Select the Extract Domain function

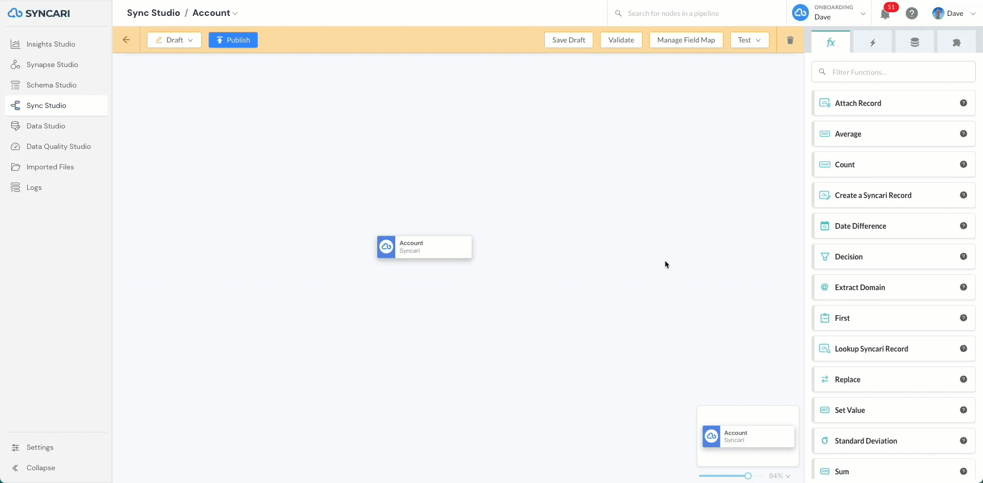tap(893, 288)
